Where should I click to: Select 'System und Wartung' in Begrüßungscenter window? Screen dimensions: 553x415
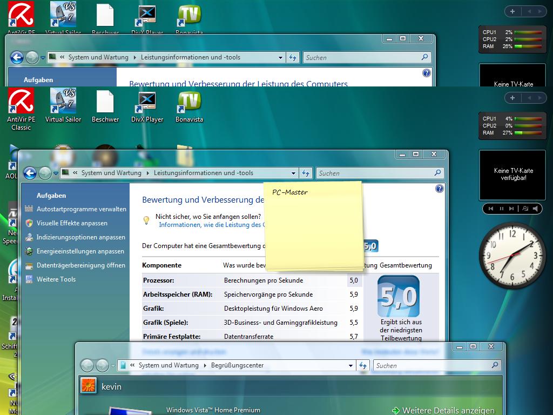click(x=168, y=365)
